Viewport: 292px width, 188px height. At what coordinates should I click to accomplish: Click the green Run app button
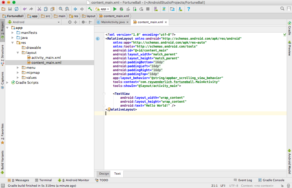pyautogui.click(x=115, y=9)
